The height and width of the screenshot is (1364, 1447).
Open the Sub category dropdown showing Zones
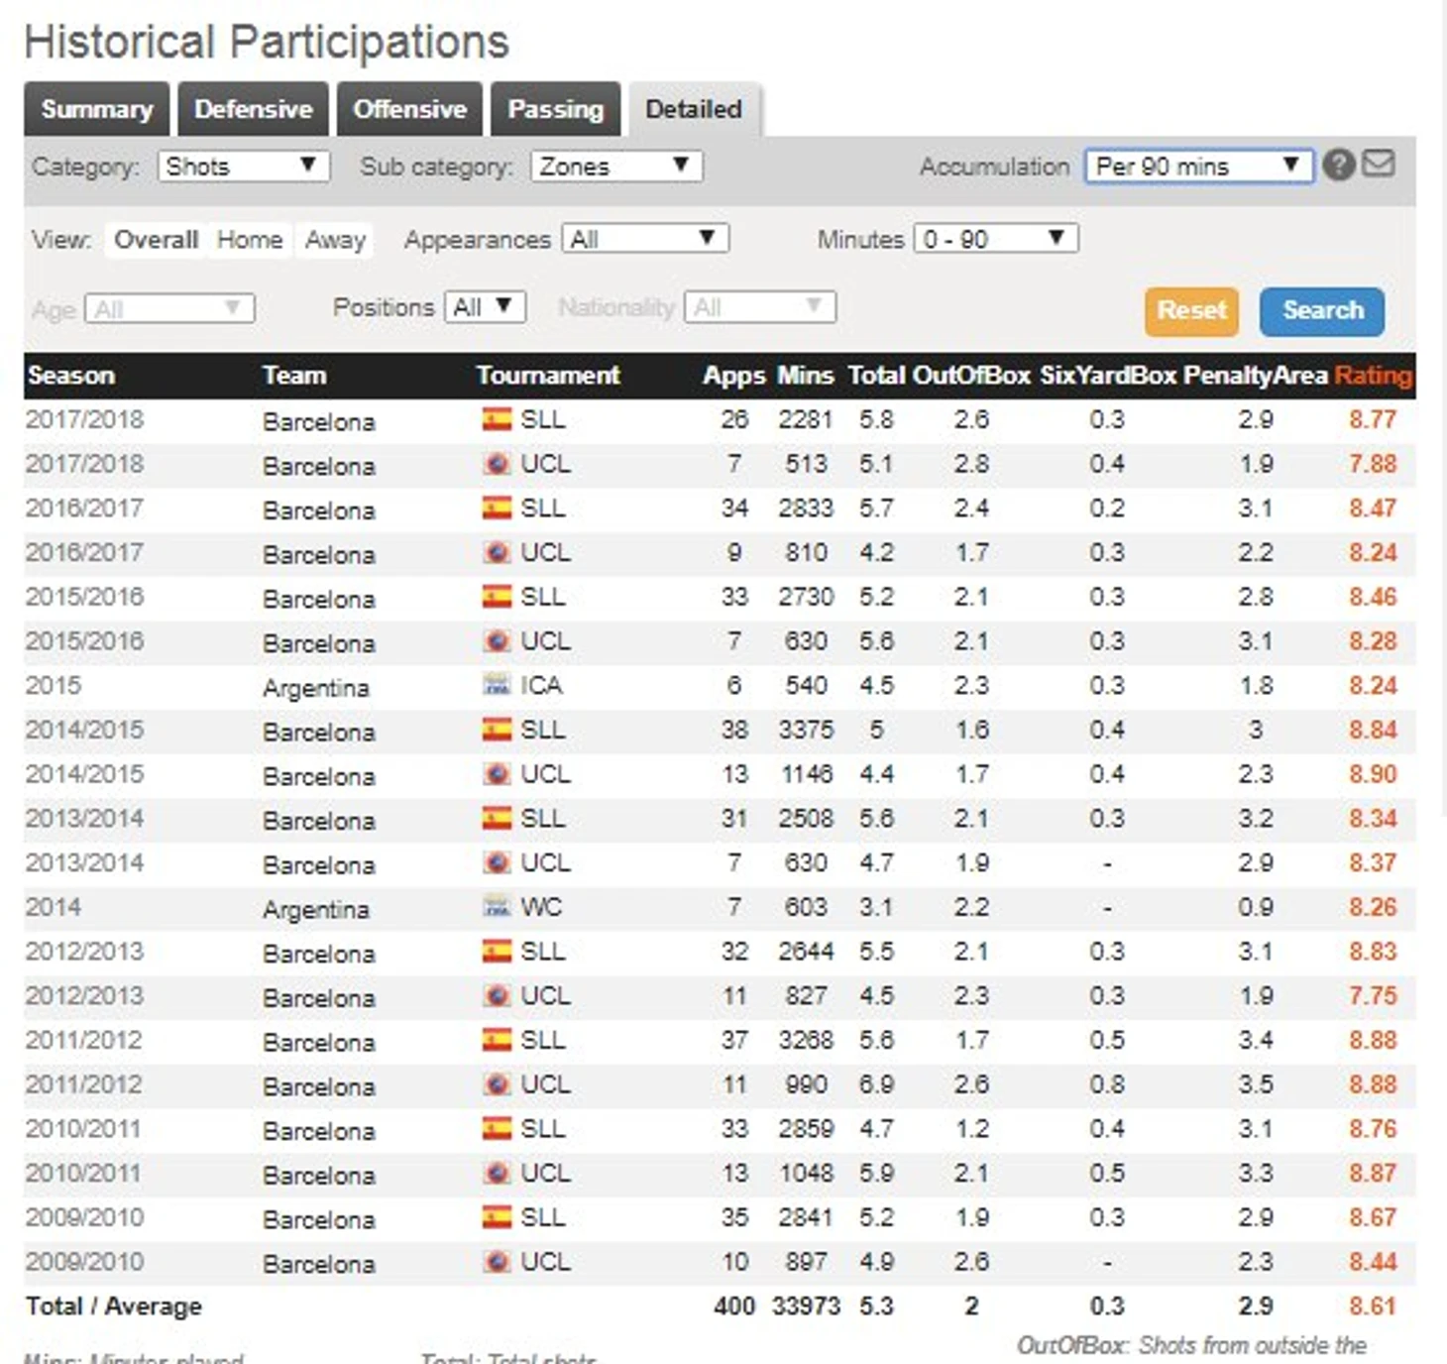click(x=616, y=166)
